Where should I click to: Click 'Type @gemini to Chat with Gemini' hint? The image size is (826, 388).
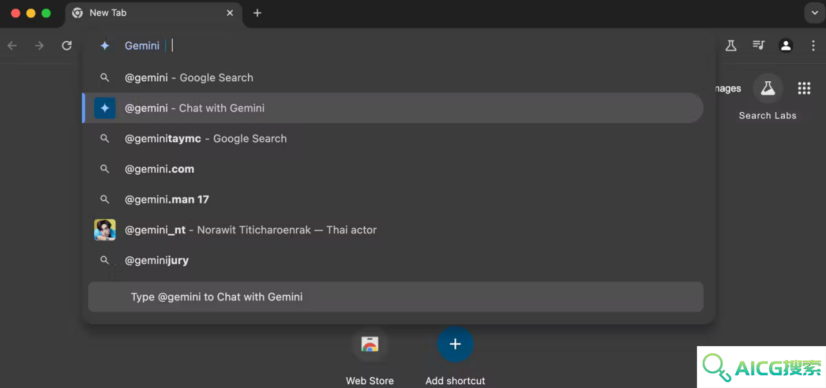(x=396, y=297)
